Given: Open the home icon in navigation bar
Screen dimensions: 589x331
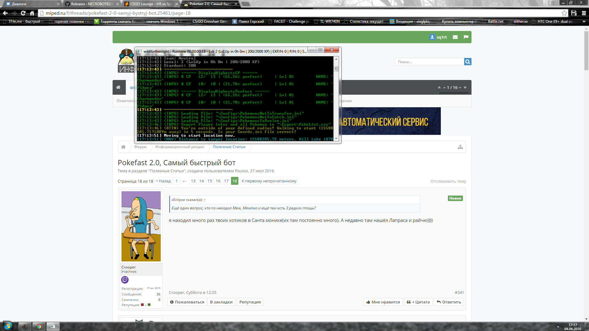Looking at the screenshot, I should pyautogui.click(x=118, y=87).
